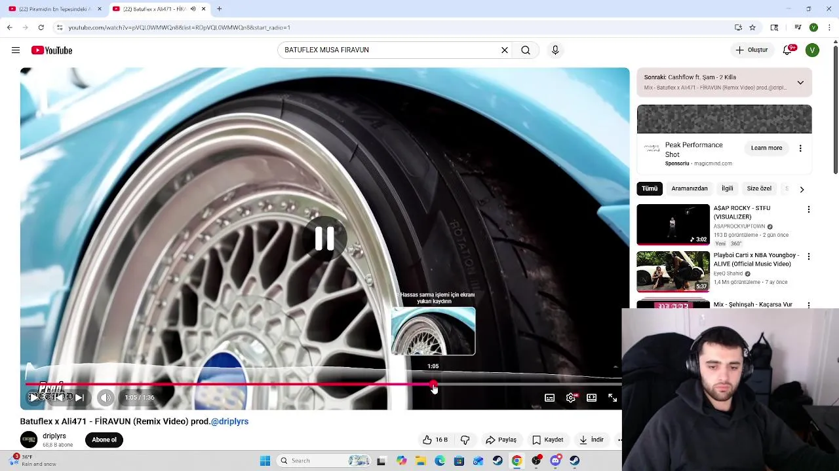Click Learn more on the ad
This screenshot has height=471, width=839.
(766, 148)
